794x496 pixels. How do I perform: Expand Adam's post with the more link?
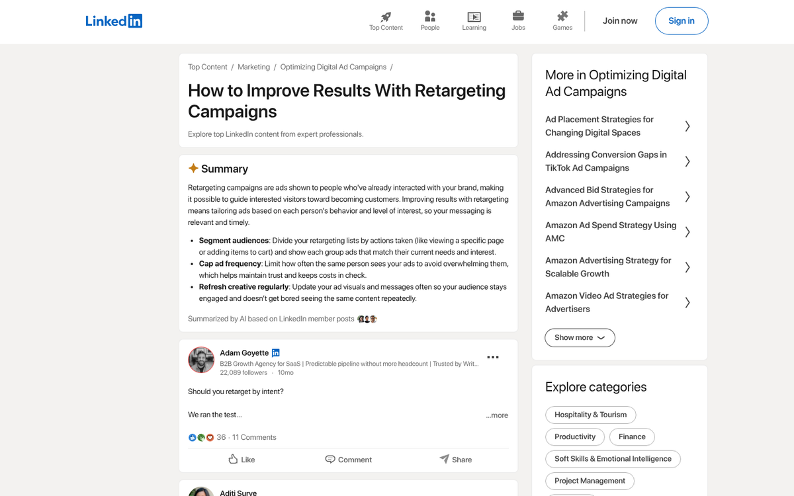point(496,415)
